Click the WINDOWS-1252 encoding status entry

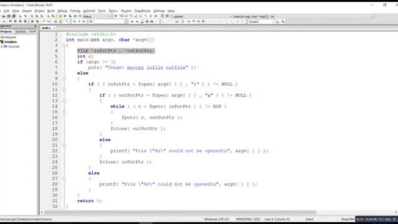(x=248, y=219)
